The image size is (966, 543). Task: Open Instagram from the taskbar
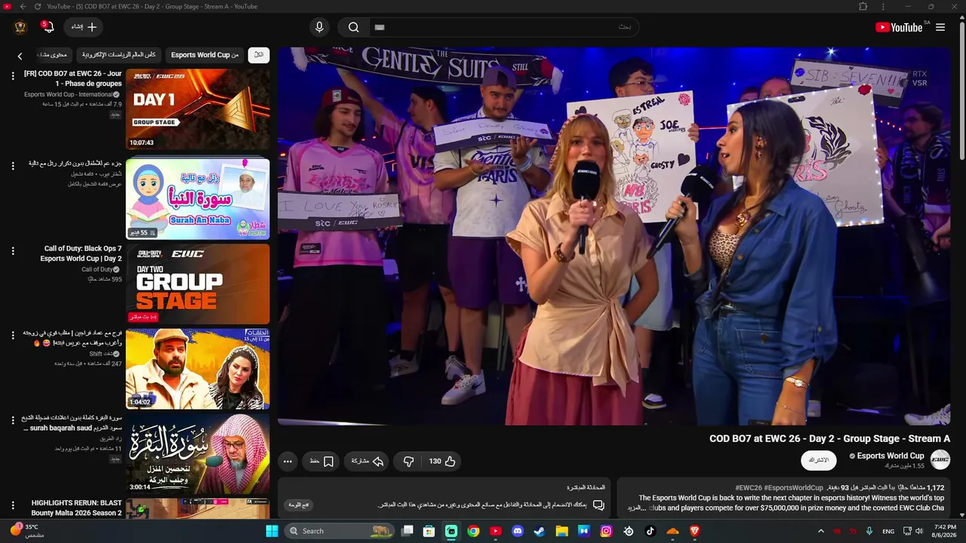pyautogui.click(x=606, y=531)
